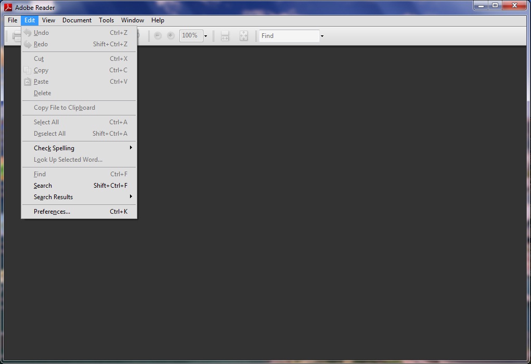Image resolution: width=531 pixels, height=364 pixels.
Task: Minimize the Adobe Reader window
Action: click(481, 5)
